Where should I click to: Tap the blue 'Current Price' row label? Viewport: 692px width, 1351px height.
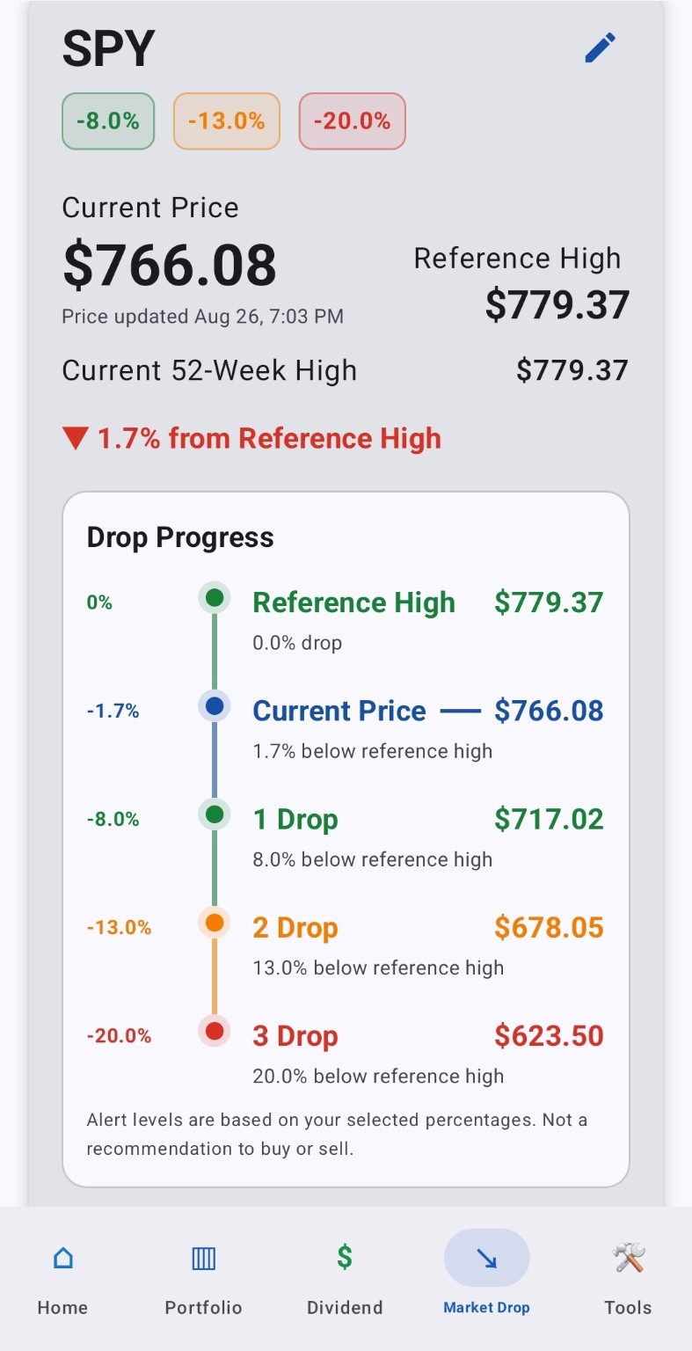point(339,711)
